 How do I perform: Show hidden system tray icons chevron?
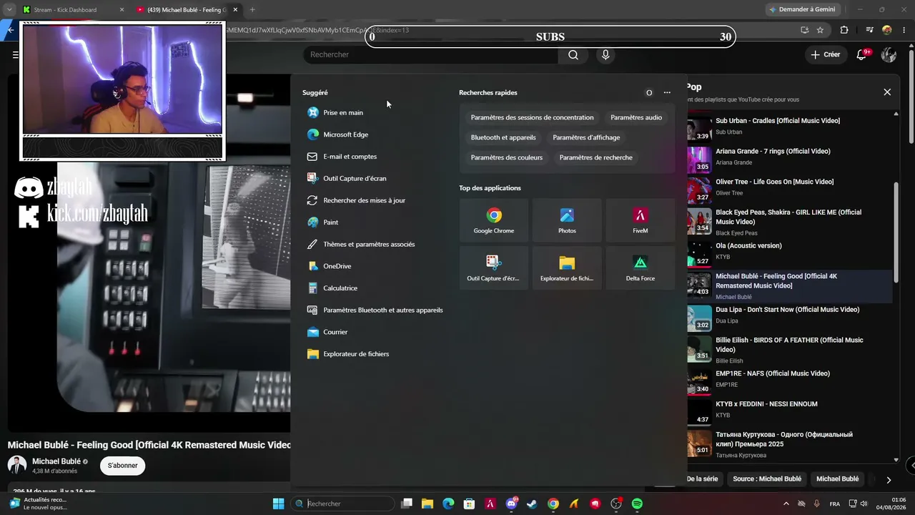[786, 504]
